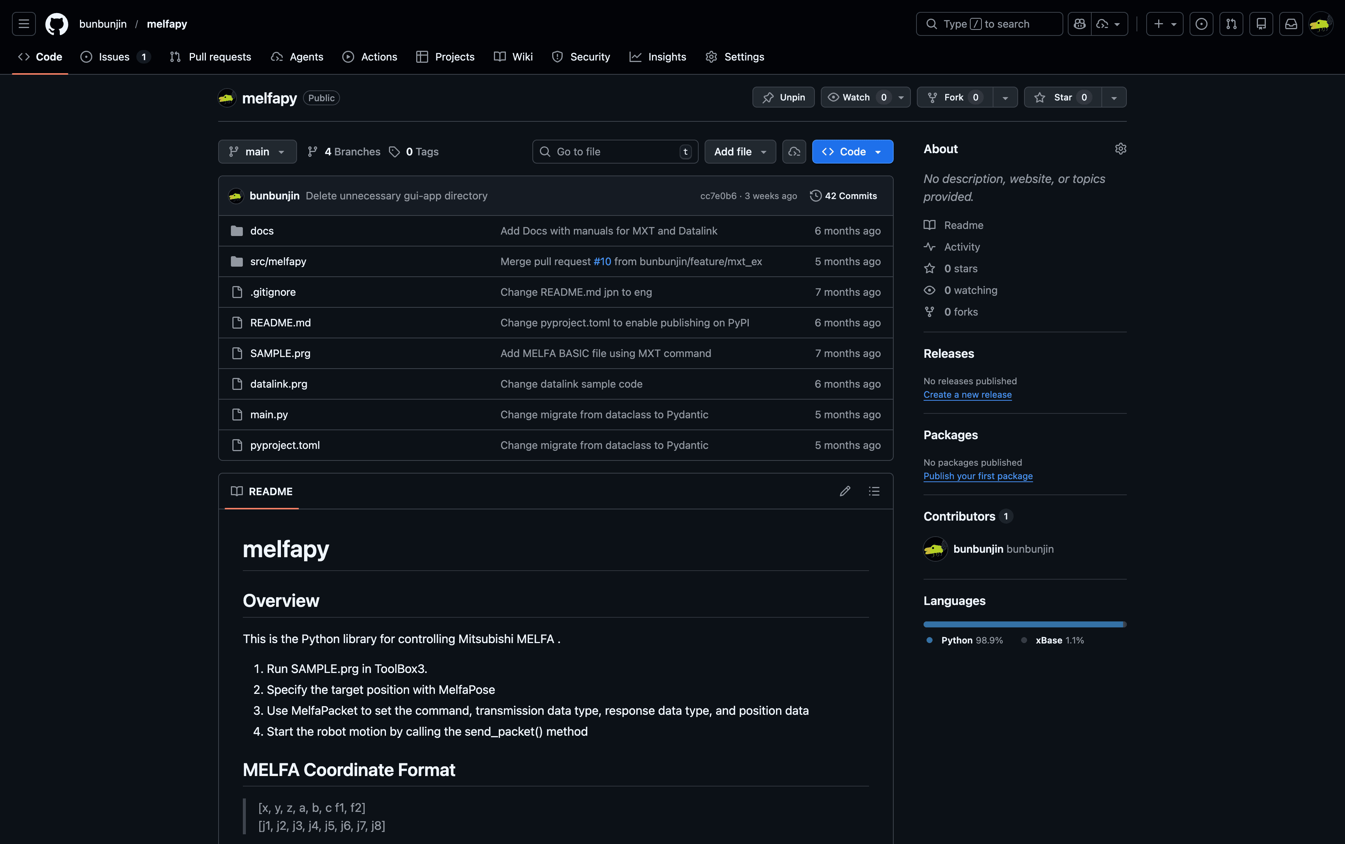Click the README.md file icon
This screenshot has width=1345, height=844.
click(237, 323)
